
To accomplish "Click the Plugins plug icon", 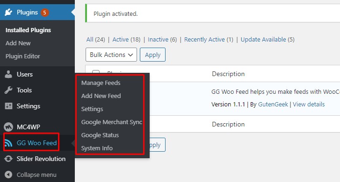I will [x=8, y=12].
